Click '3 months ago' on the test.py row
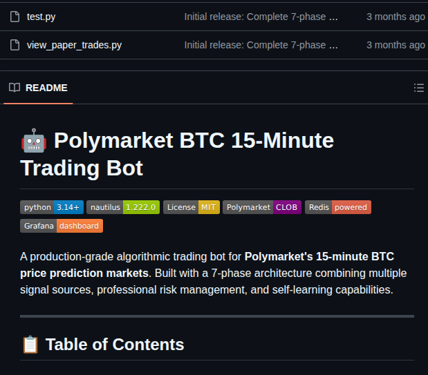The height and width of the screenshot is (375, 428). pyautogui.click(x=396, y=17)
